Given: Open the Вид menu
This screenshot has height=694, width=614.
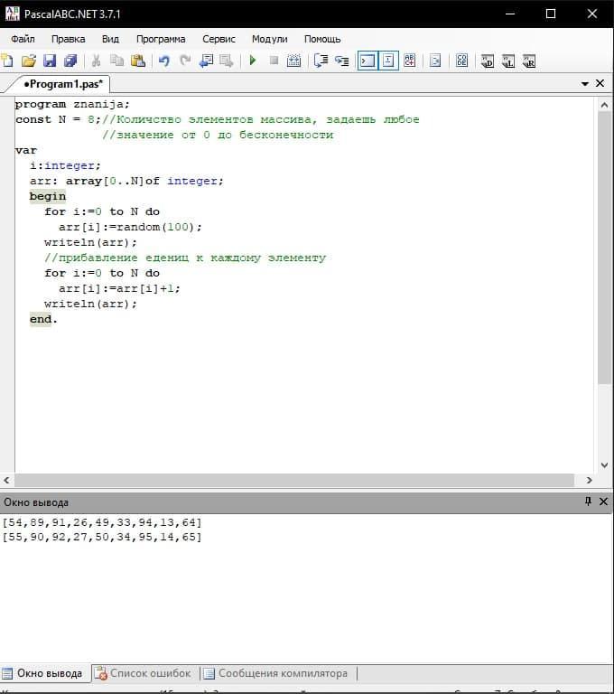Looking at the screenshot, I should (x=110, y=39).
